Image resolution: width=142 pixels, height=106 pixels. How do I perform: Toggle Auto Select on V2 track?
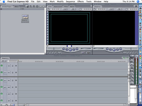pyautogui.click(x=16, y=66)
